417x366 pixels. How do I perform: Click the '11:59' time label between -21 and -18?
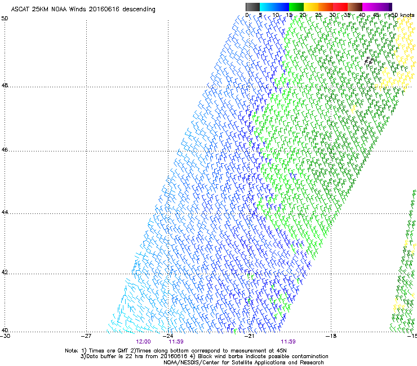click(289, 342)
